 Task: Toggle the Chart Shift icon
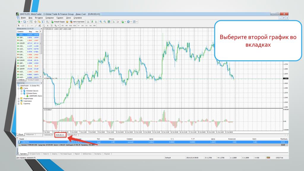(118, 22)
